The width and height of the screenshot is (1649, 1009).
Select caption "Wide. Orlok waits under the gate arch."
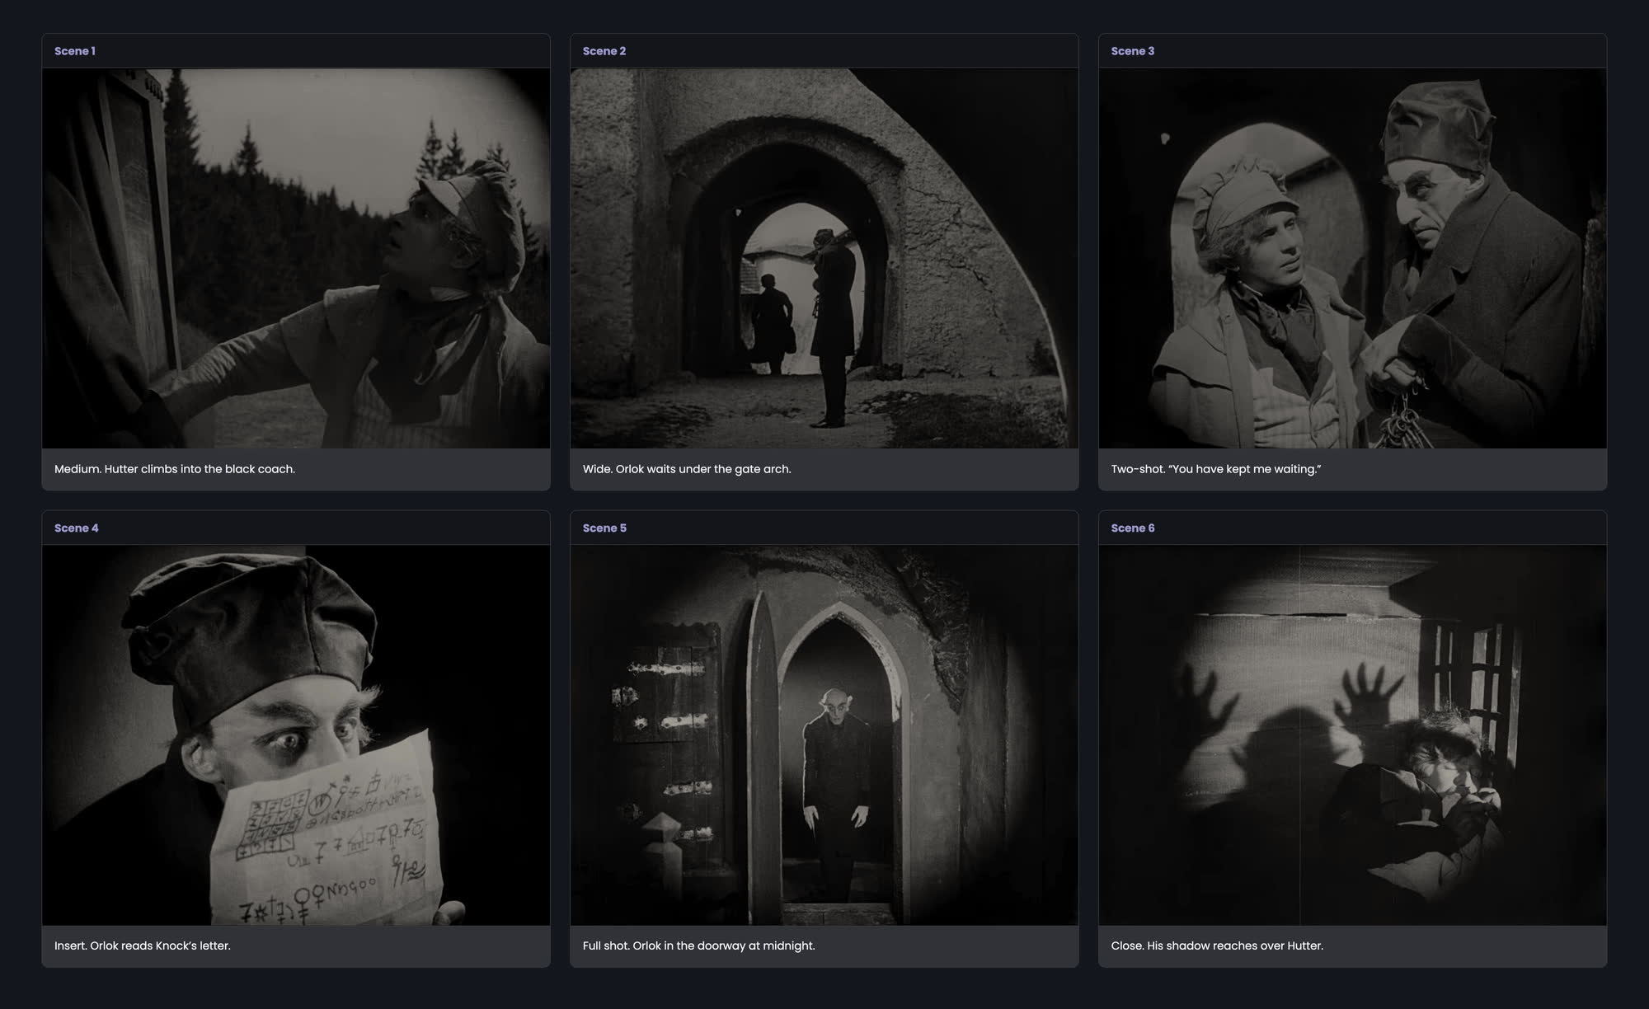pos(687,469)
